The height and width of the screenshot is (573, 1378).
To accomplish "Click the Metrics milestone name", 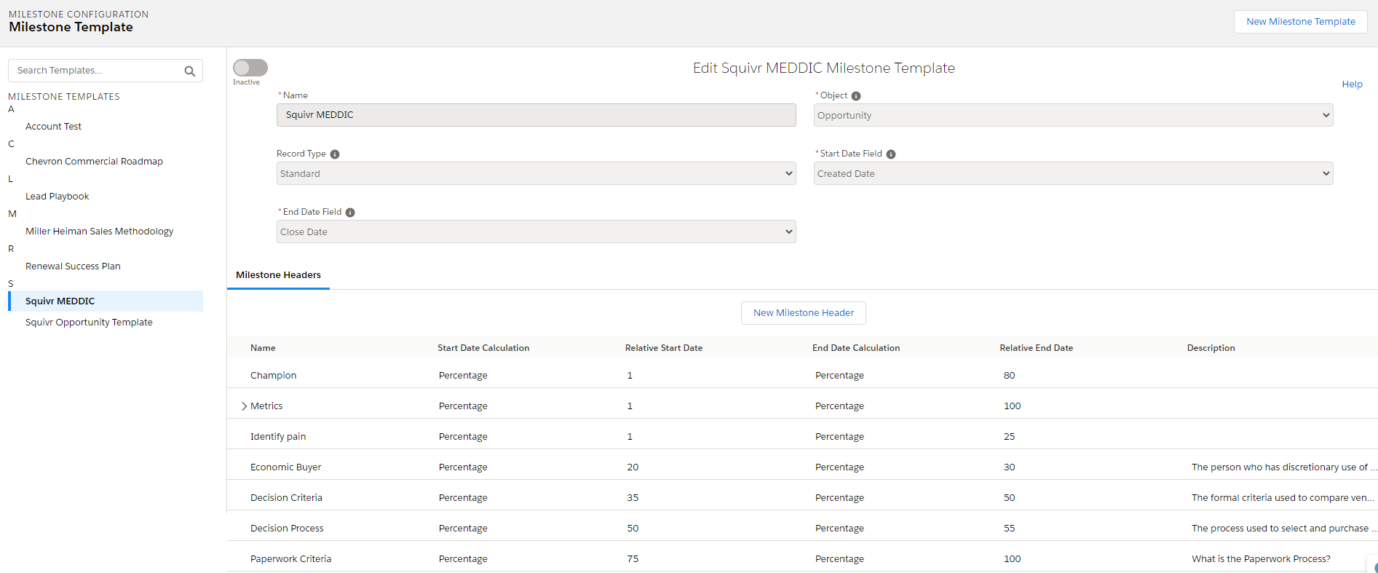I will coord(266,406).
